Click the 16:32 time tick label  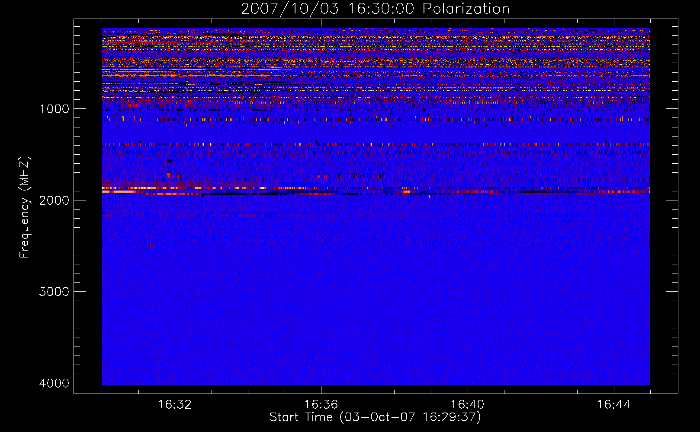175,405
